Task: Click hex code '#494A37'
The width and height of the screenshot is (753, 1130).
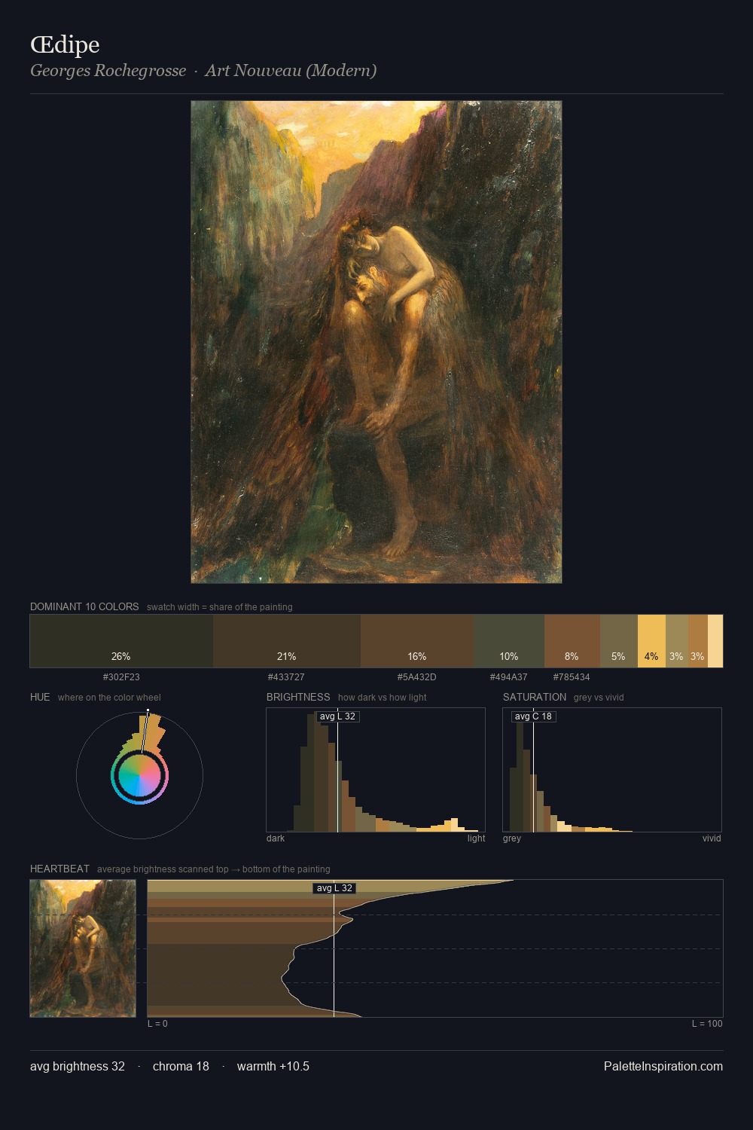Action: [x=509, y=677]
